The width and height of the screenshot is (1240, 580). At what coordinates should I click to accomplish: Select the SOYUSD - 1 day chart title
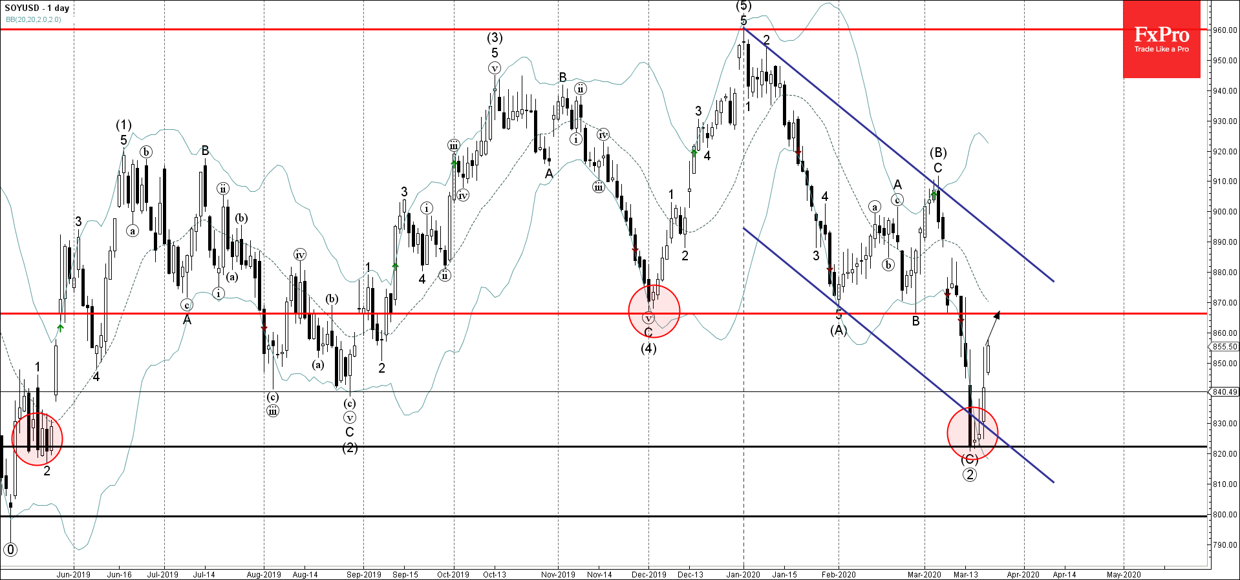37,8
